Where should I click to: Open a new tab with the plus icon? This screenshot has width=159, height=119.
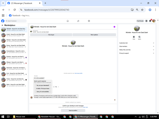coord(45,3)
